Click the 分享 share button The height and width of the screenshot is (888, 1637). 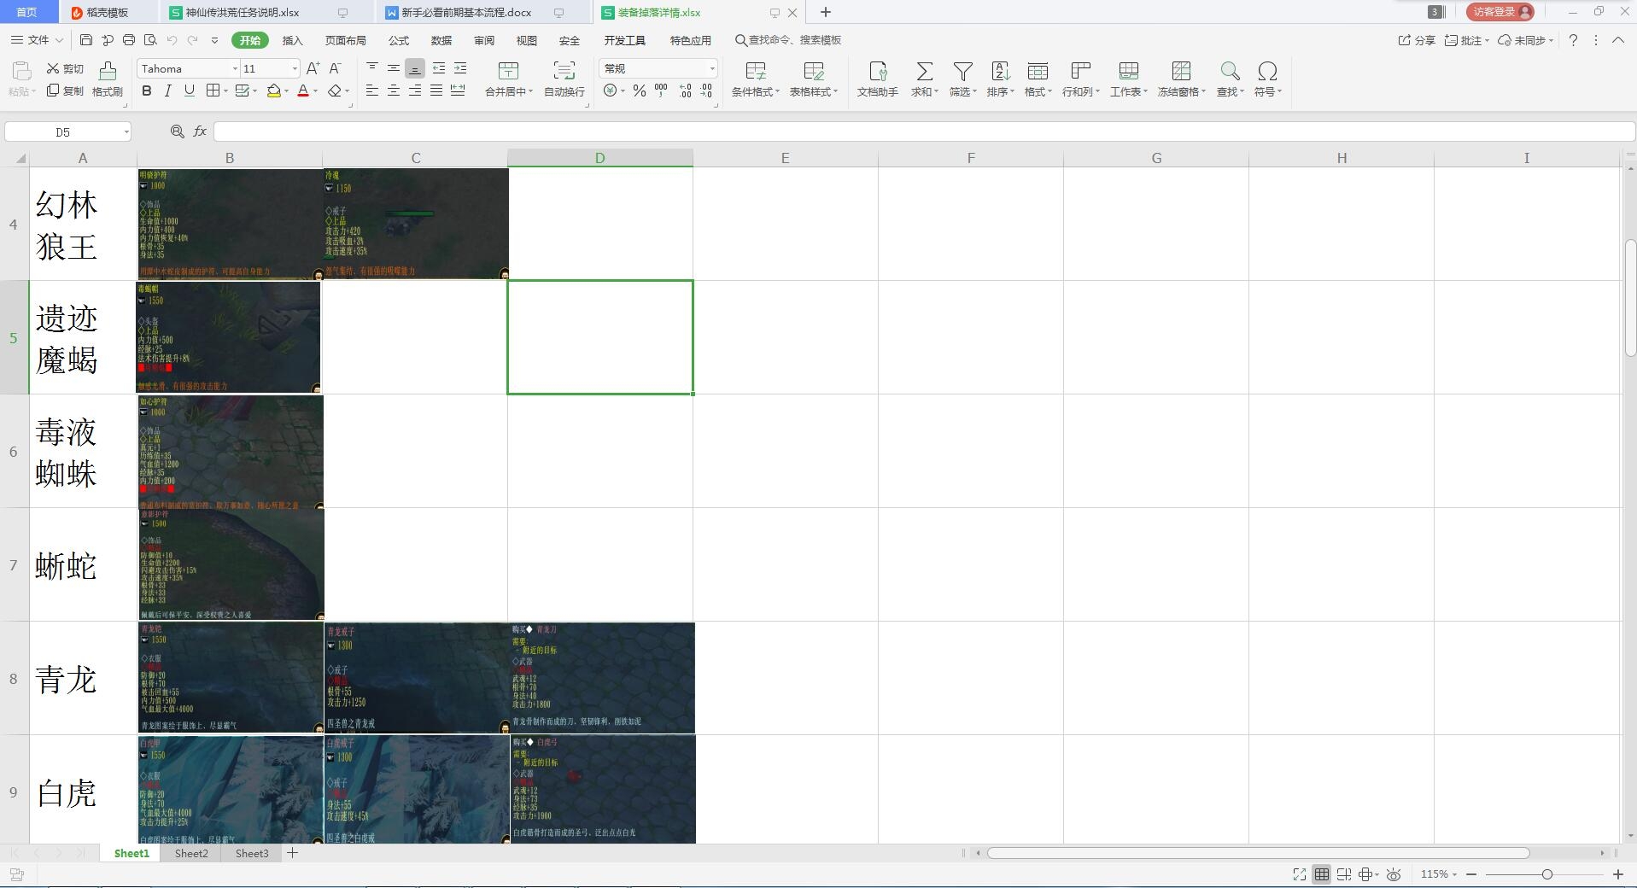(x=1417, y=40)
